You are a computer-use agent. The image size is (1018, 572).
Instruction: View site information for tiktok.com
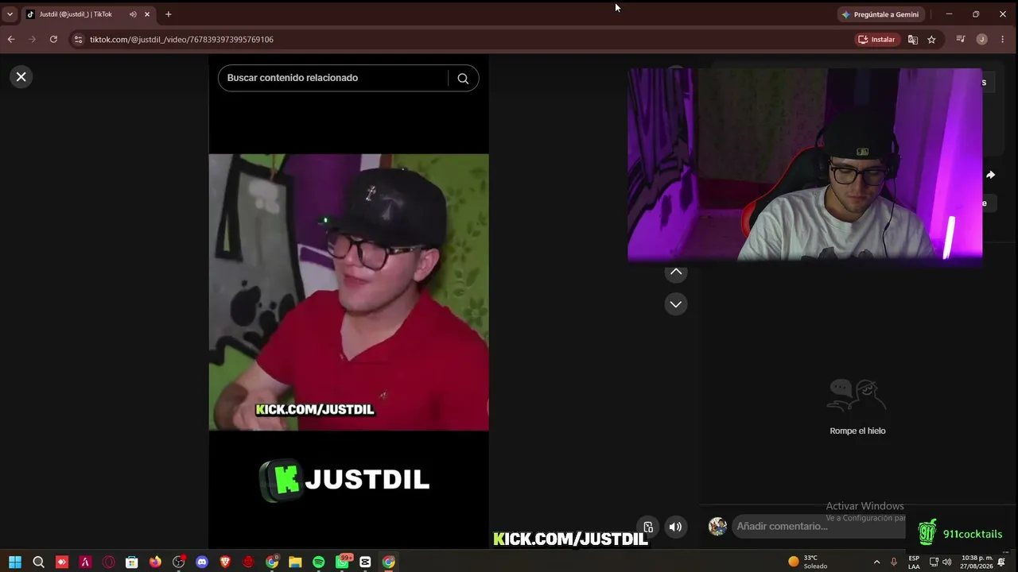[x=77, y=39]
